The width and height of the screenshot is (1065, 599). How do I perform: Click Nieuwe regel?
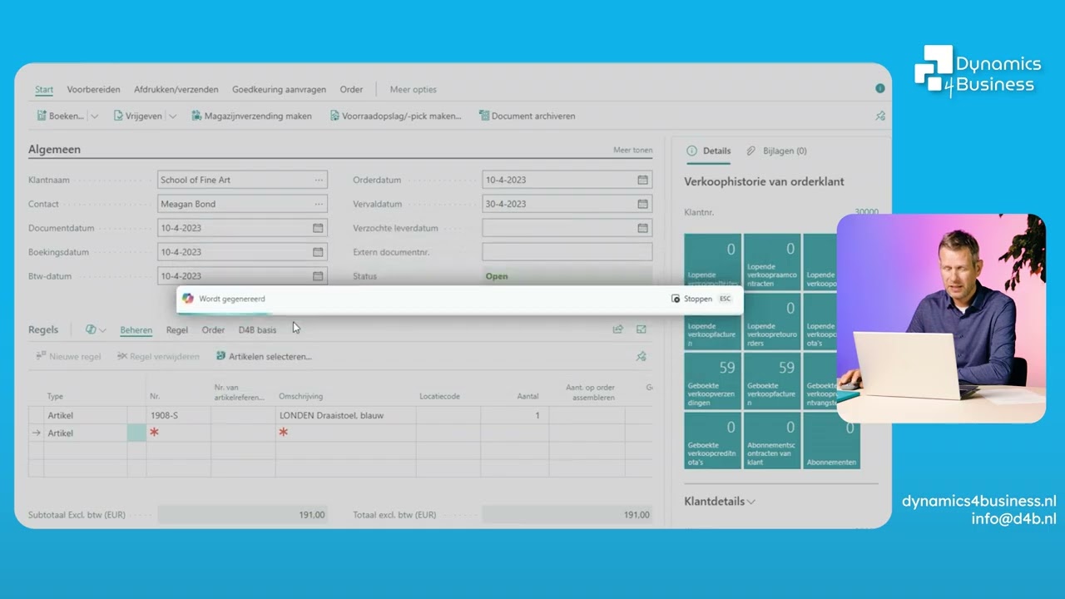click(68, 356)
